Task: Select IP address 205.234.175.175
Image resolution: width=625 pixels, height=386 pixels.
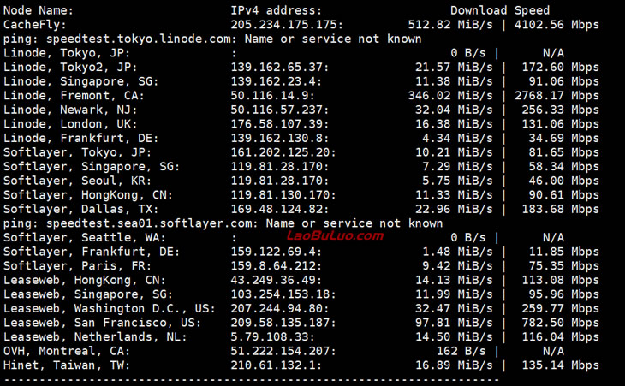Action: [x=287, y=25]
